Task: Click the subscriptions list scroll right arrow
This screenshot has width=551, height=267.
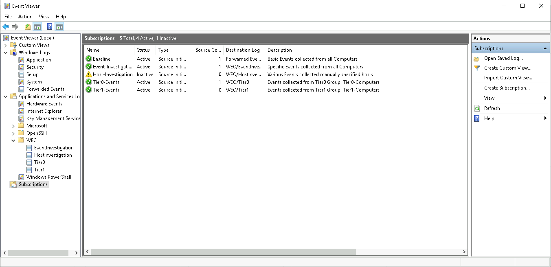Action: tap(464, 252)
